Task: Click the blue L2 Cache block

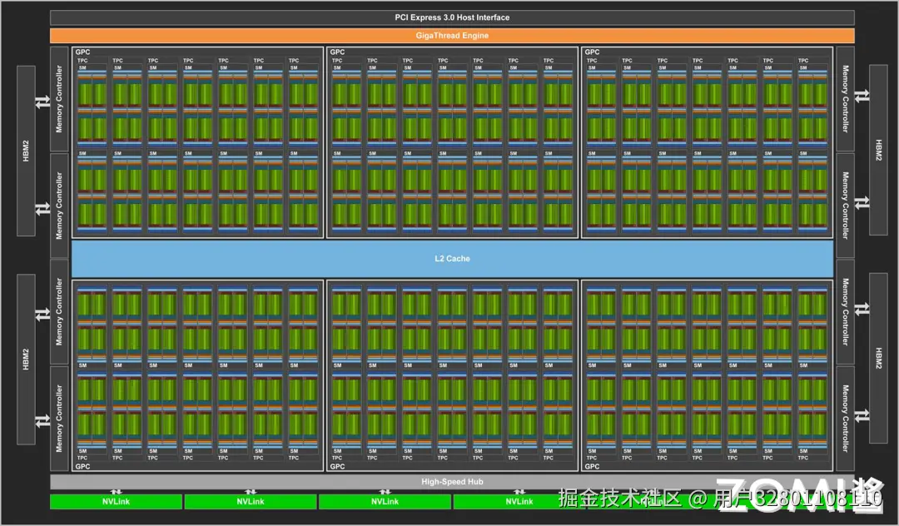Action: 452,259
